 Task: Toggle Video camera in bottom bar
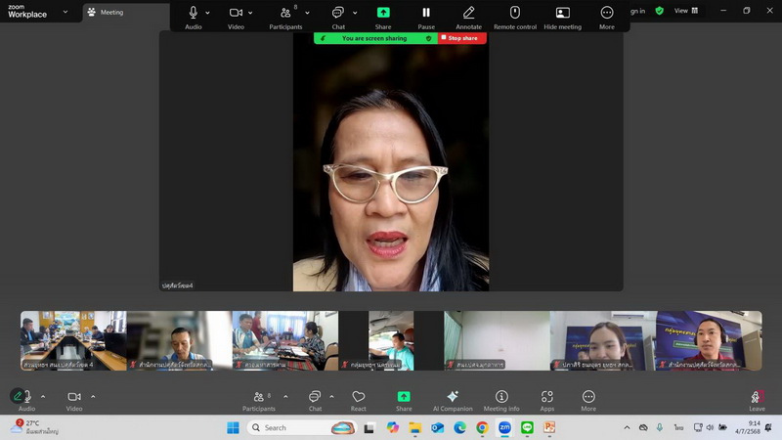(x=74, y=397)
